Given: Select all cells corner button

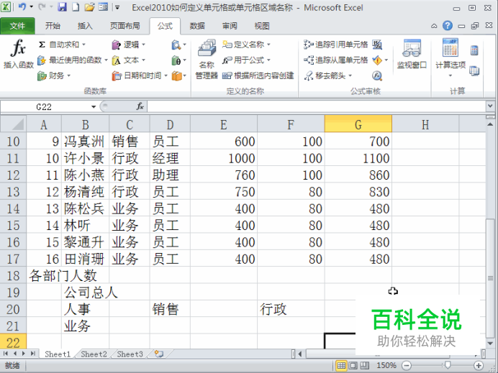Looking at the screenshot, I should (13, 124).
